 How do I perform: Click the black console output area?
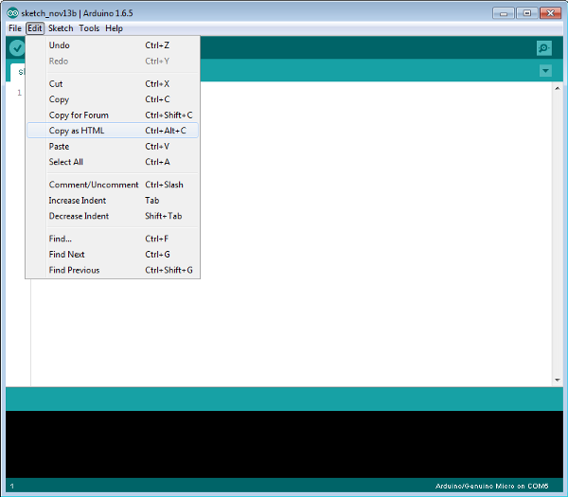click(x=284, y=444)
